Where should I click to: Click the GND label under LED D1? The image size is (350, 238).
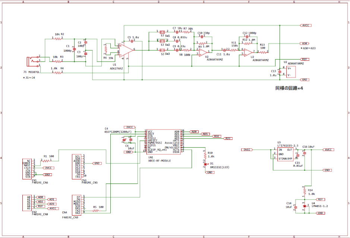209,172
